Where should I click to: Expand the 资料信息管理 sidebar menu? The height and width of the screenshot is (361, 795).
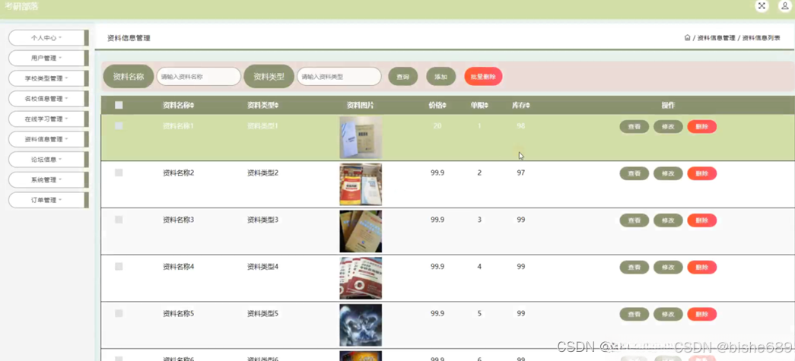click(49, 139)
